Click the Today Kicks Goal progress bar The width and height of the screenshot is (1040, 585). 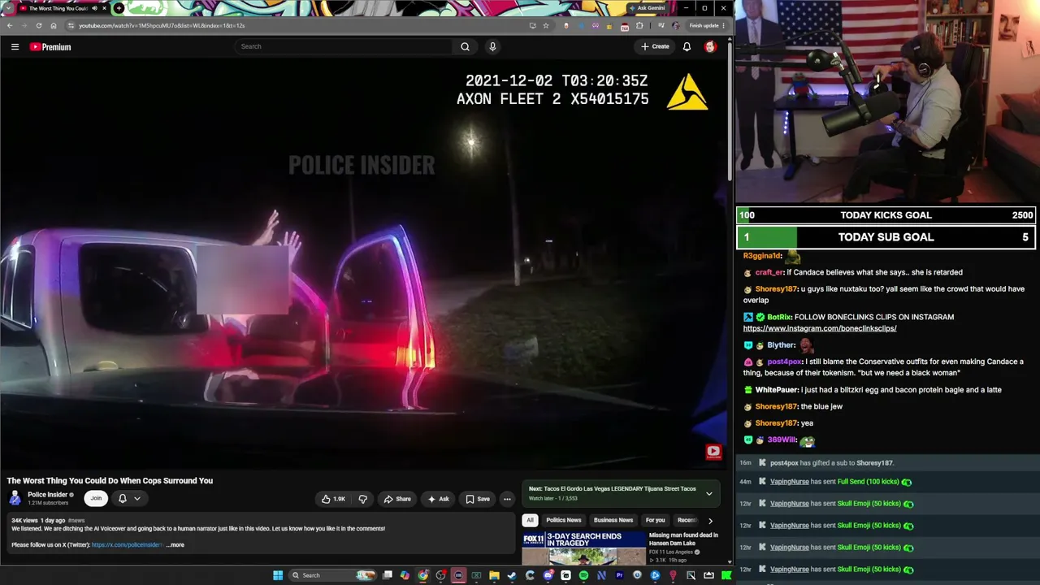pos(886,215)
